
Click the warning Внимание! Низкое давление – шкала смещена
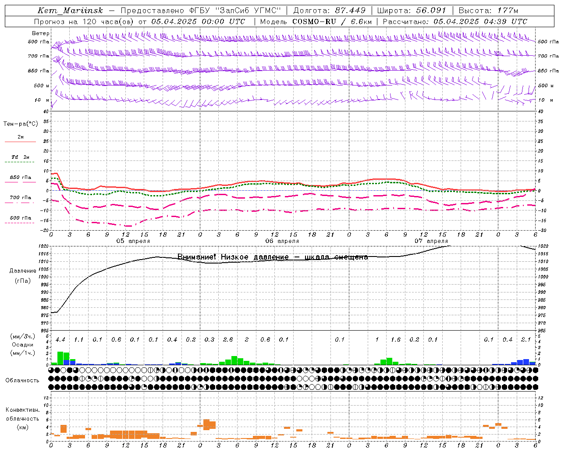pyautogui.click(x=273, y=257)
